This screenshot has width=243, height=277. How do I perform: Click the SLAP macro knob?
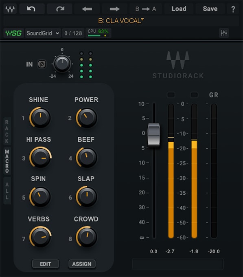(x=87, y=197)
